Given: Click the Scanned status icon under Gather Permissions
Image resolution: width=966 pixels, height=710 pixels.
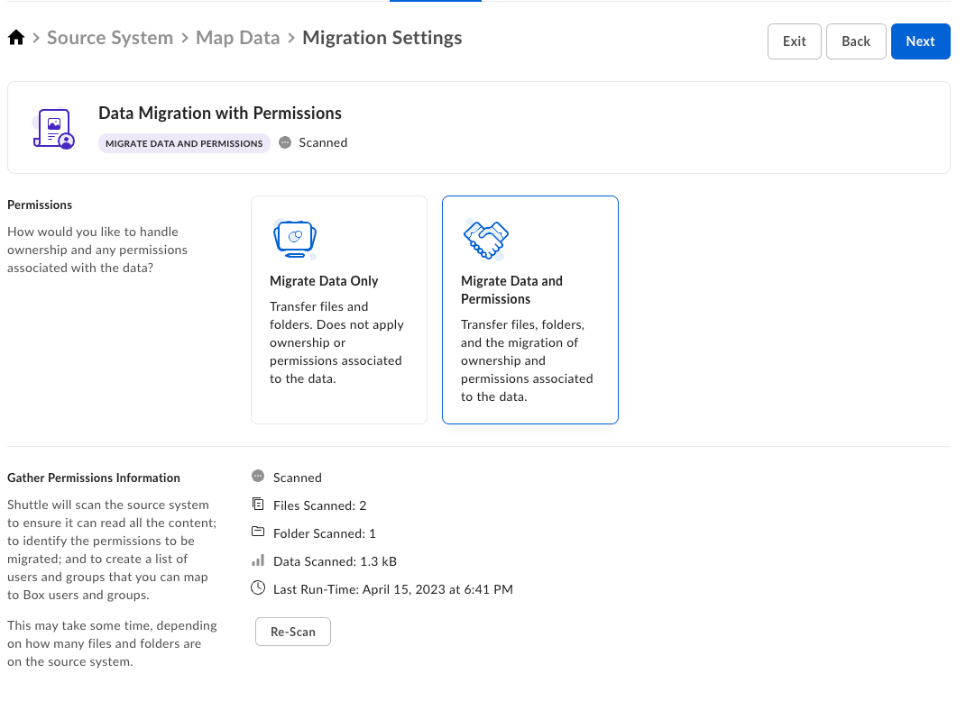Looking at the screenshot, I should (258, 477).
